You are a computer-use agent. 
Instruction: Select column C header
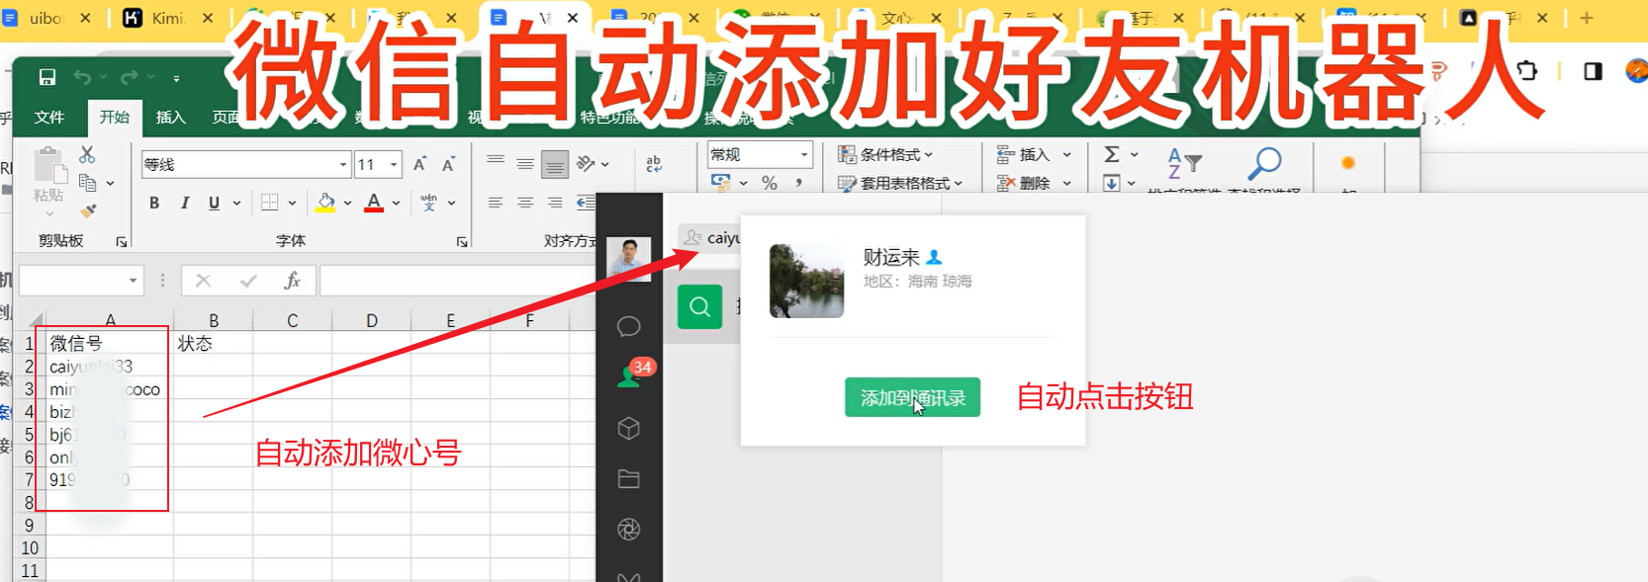pyautogui.click(x=292, y=320)
